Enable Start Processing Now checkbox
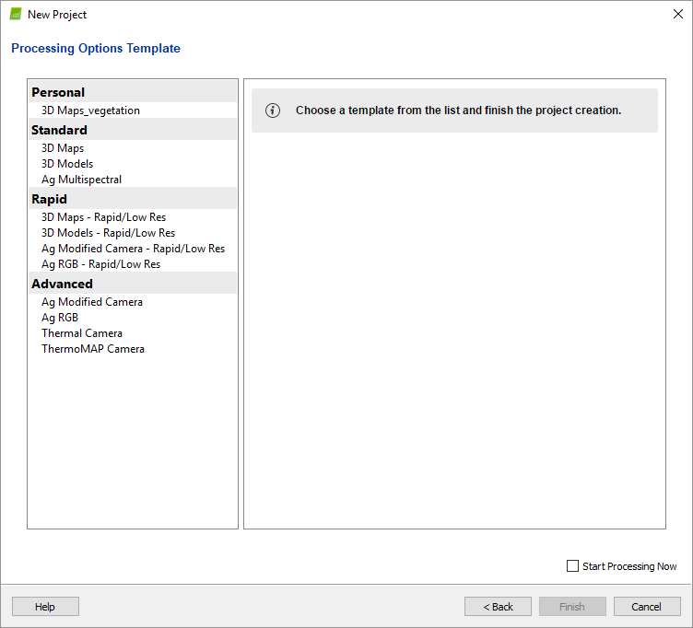The height and width of the screenshot is (628, 693). [x=572, y=566]
